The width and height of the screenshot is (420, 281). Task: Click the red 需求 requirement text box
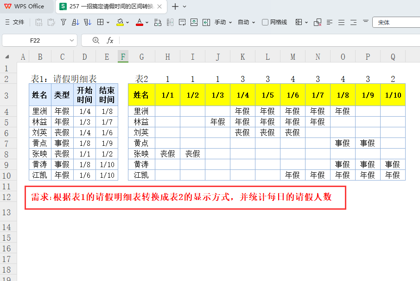click(x=185, y=198)
